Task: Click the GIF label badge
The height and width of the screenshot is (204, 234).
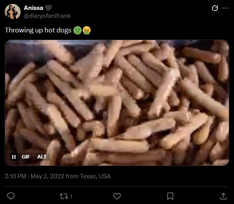Action: (26, 157)
